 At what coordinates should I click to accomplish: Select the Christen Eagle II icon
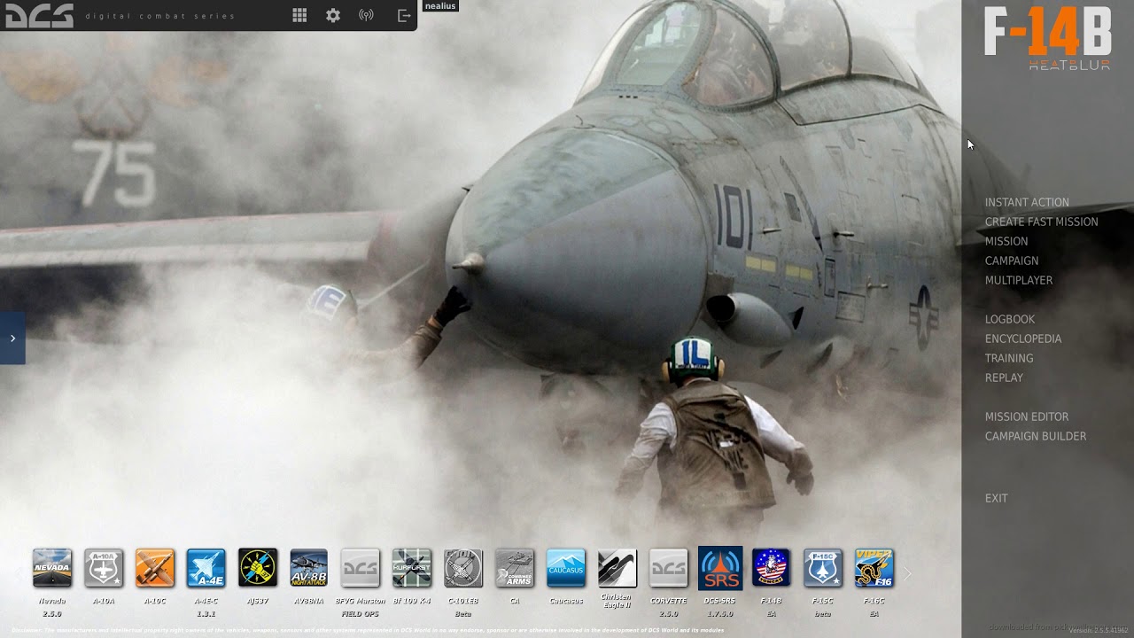pos(617,568)
